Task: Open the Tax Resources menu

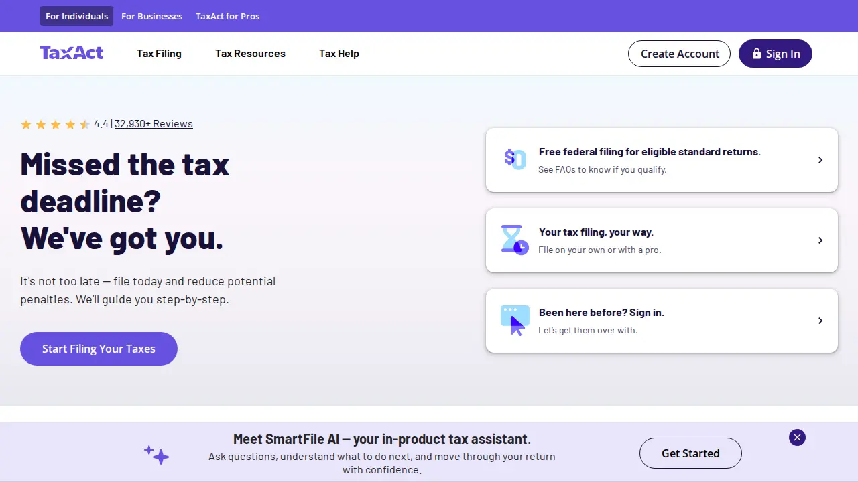Action: pyautogui.click(x=250, y=54)
